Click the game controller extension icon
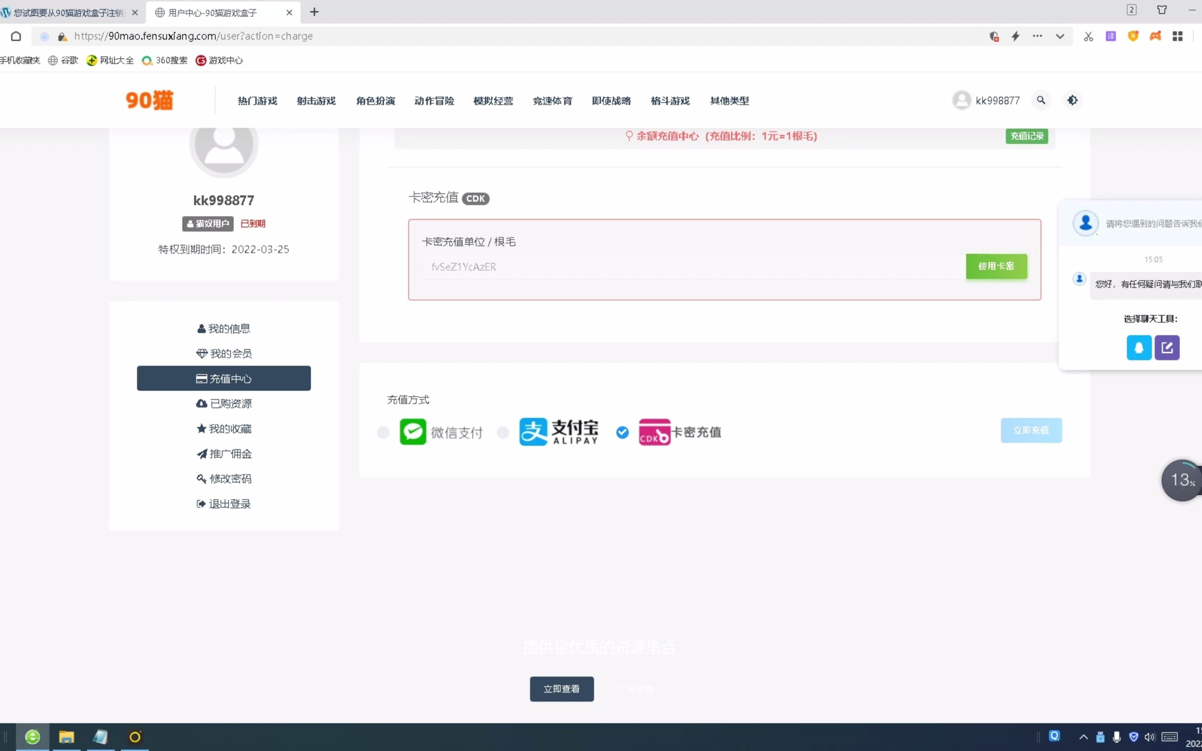 (1155, 36)
